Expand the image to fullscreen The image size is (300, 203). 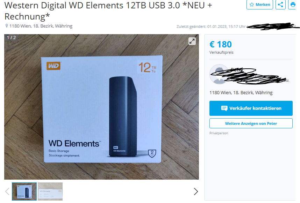tap(192, 41)
